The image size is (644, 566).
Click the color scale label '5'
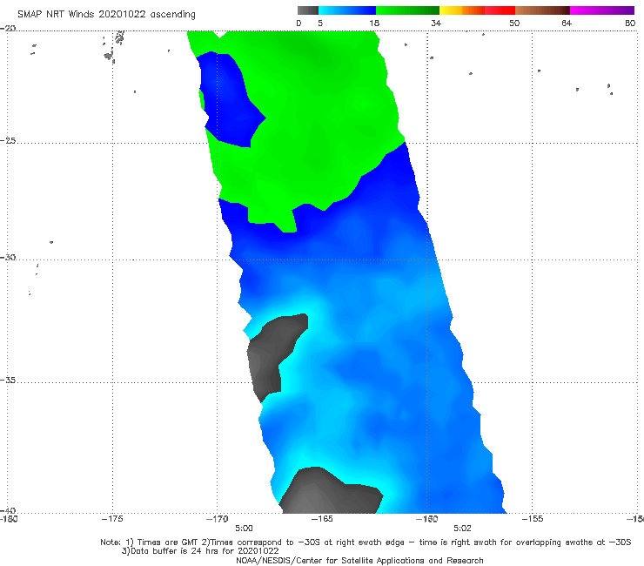point(320,23)
